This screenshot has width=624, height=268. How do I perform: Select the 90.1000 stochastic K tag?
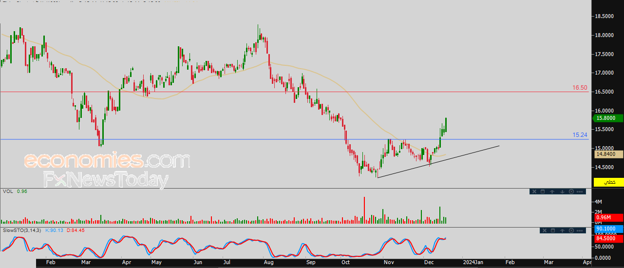pos(609,229)
